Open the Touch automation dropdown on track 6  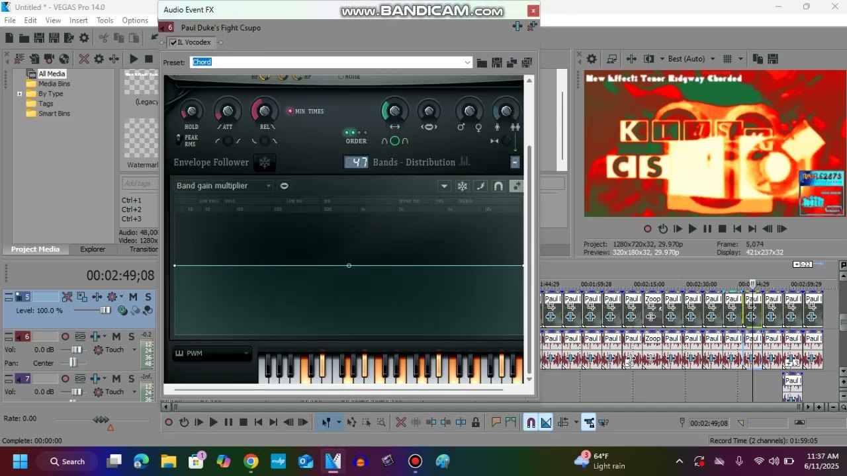click(x=134, y=350)
